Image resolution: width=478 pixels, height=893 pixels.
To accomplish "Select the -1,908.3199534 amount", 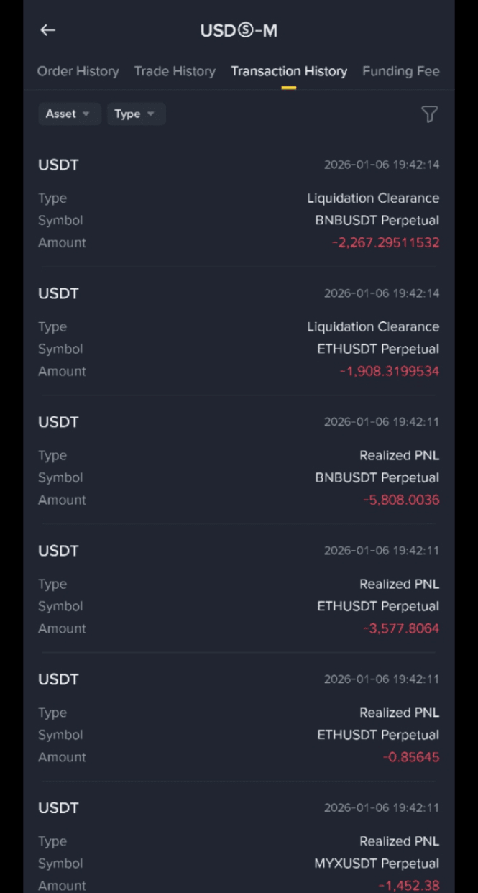I will tap(389, 371).
